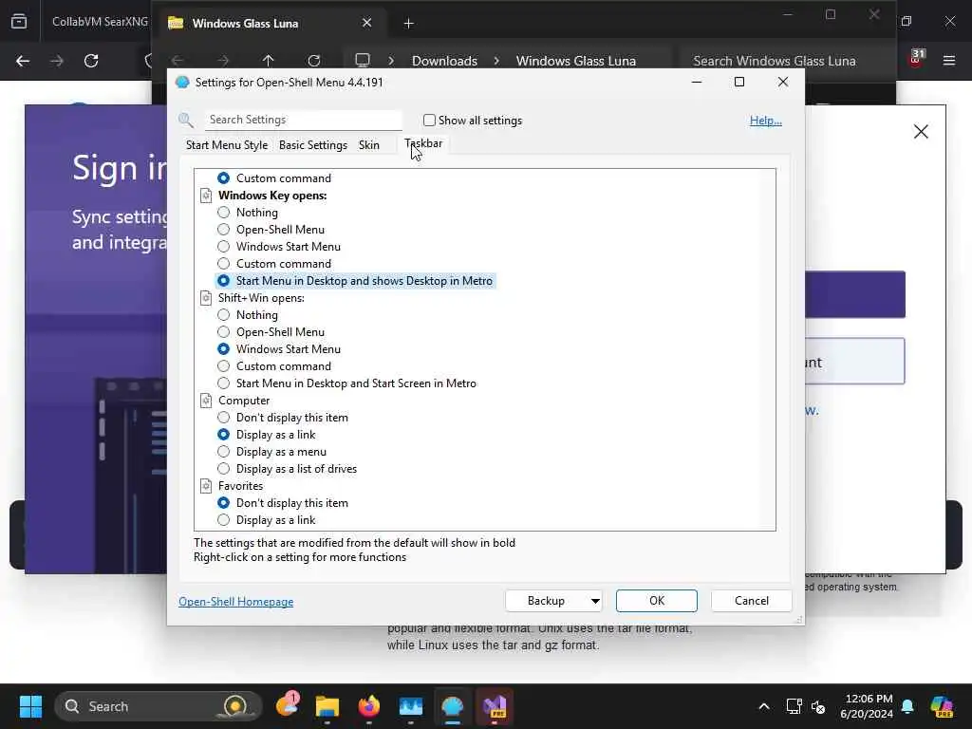The image size is (972, 729).
Task: Open the Open-Shell globe icon in taskbar
Action: coord(453,706)
